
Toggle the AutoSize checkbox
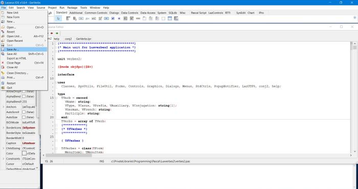click(x=24, y=117)
